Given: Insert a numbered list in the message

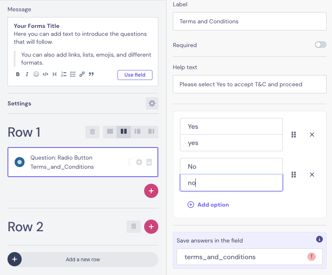Looking at the screenshot, I should 64,75.
